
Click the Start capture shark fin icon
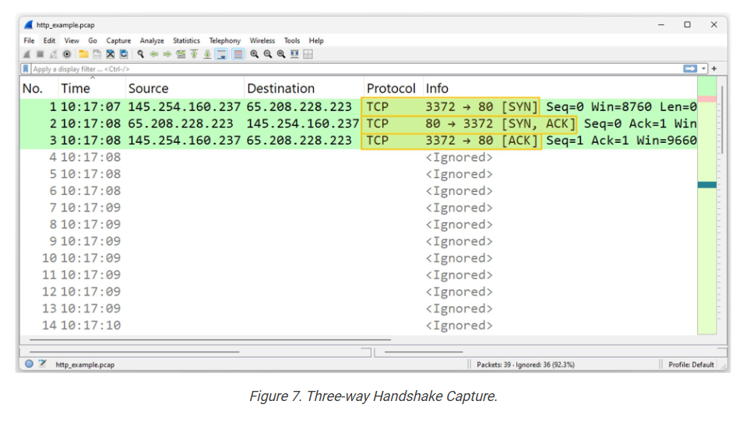27,54
